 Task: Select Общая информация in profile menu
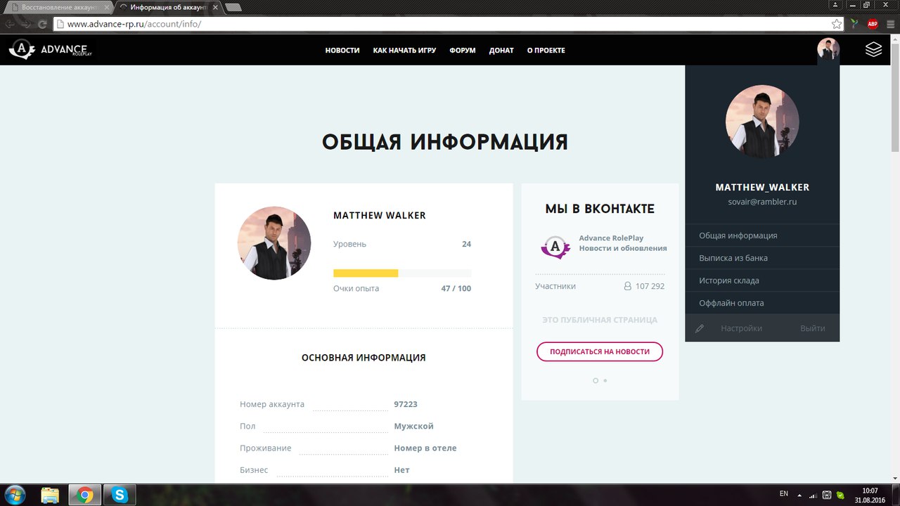pyautogui.click(x=762, y=235)
